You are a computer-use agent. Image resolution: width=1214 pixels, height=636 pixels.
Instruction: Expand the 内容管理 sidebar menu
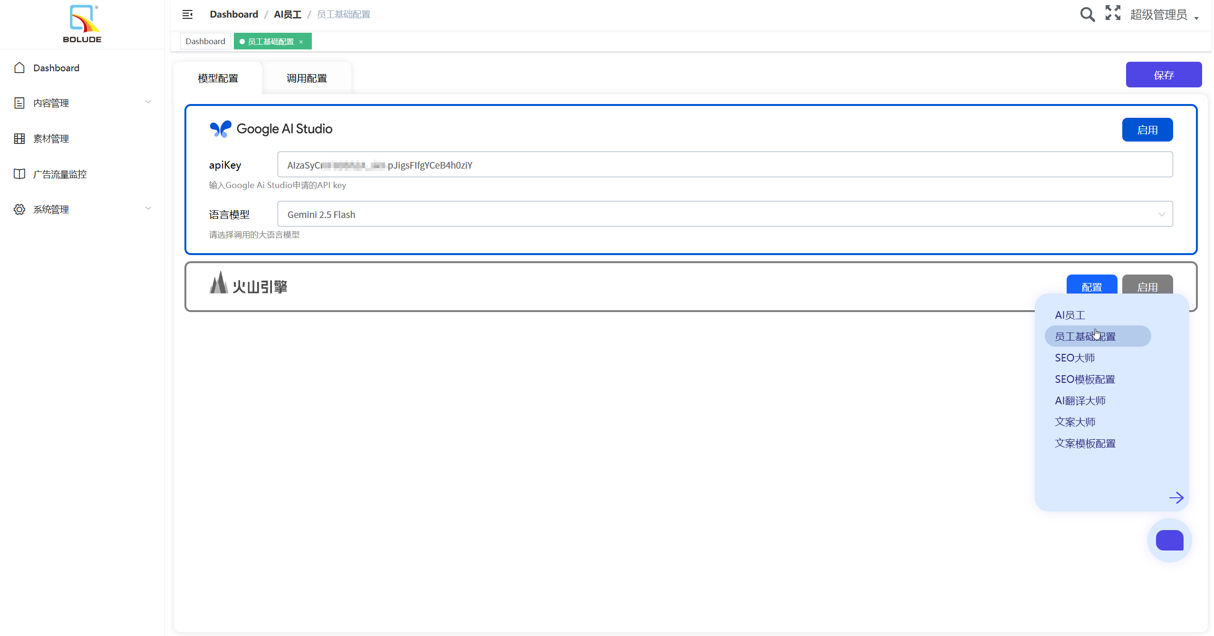pyautogui.click(x=83, y=103)
